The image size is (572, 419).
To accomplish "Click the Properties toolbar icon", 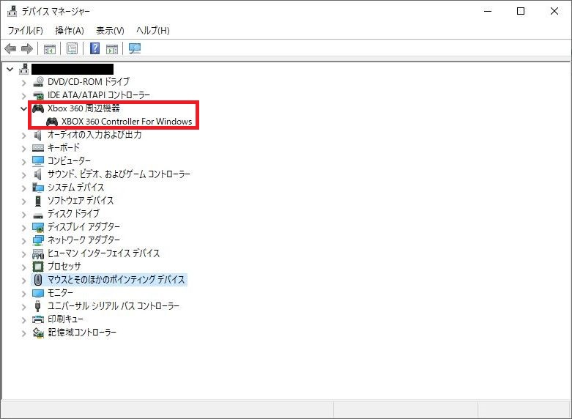I will [x=73, y=48].
